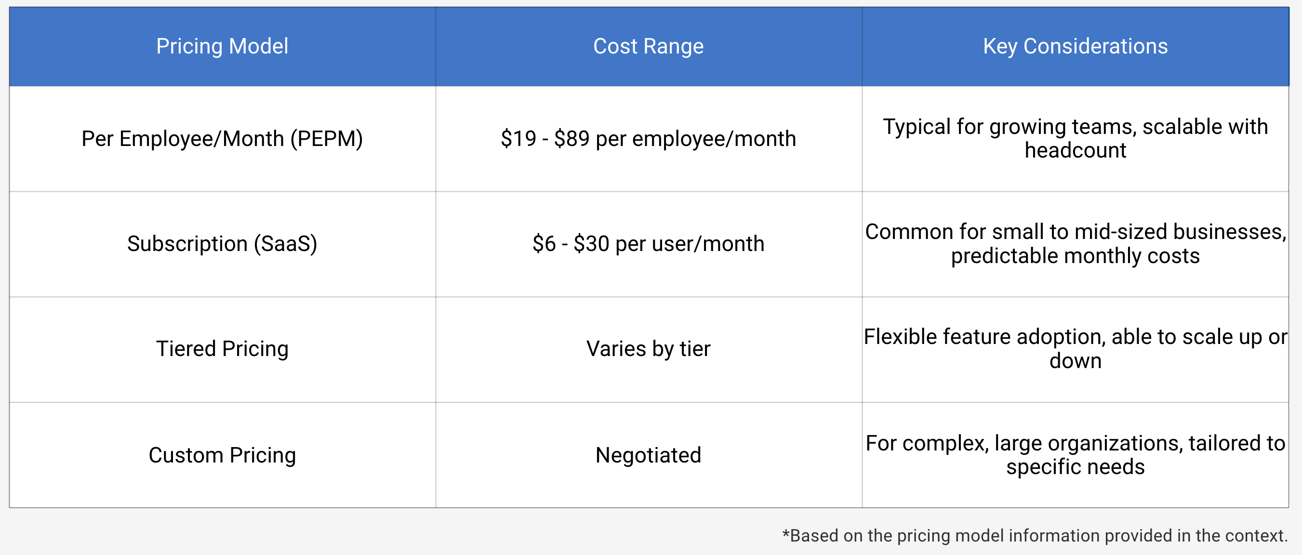Click the Varies by tier cell
1302x555 pixels.
click(649, 349)
